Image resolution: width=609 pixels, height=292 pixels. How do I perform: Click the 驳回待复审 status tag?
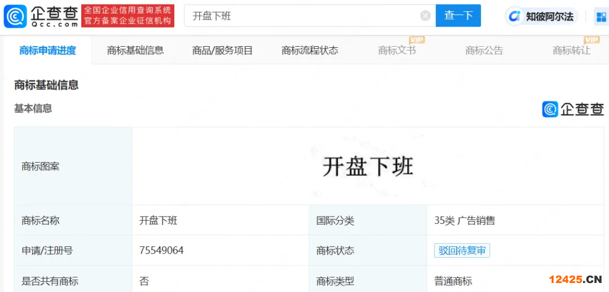462,250
